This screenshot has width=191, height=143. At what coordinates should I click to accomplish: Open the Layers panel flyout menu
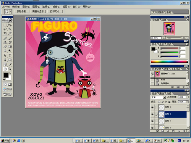point(188,93)
